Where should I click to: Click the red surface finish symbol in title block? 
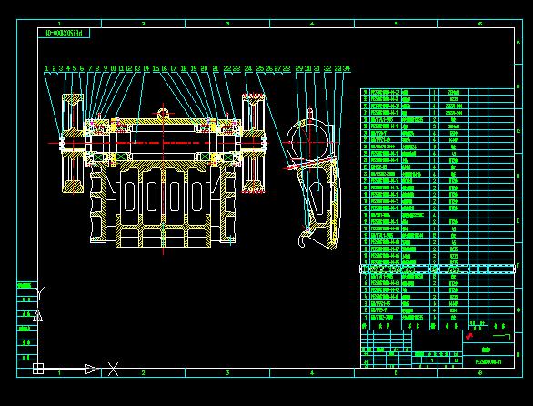click(x=469, y=337)
